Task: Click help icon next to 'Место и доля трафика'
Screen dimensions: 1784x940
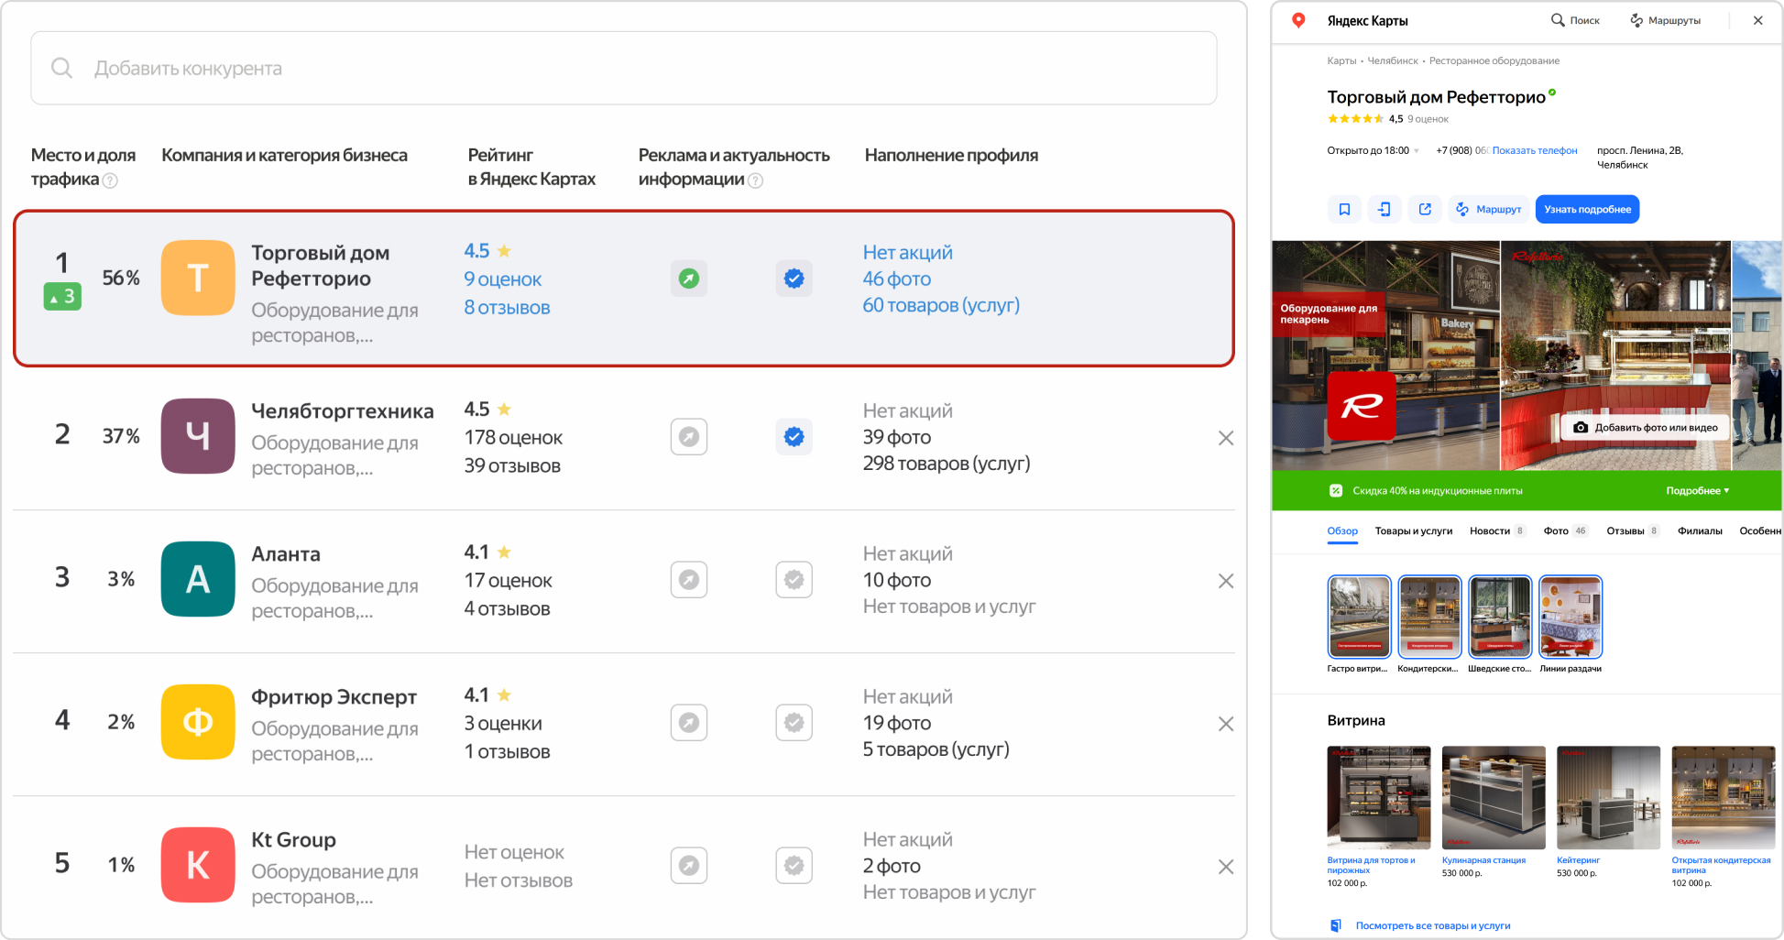Action: point(111,180)
